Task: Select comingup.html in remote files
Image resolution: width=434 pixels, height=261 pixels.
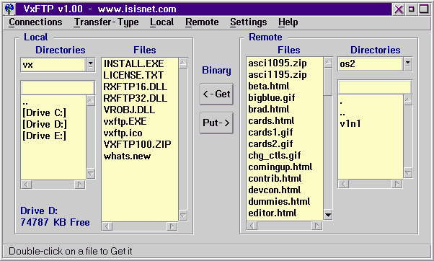Action: coord(280,167)
